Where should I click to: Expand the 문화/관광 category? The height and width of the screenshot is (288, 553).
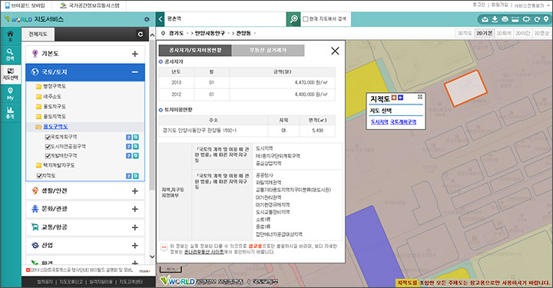[x=134, y=210]
